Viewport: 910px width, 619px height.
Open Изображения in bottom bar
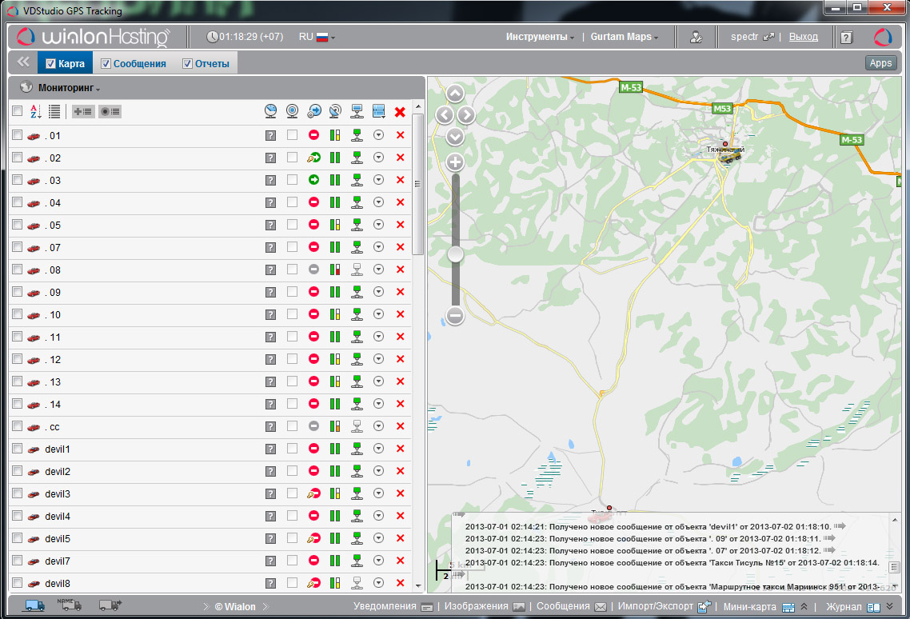[485, 606]
